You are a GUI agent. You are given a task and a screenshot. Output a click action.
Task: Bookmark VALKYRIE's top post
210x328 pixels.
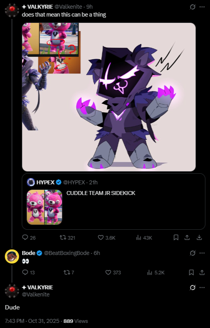point(176,238)
